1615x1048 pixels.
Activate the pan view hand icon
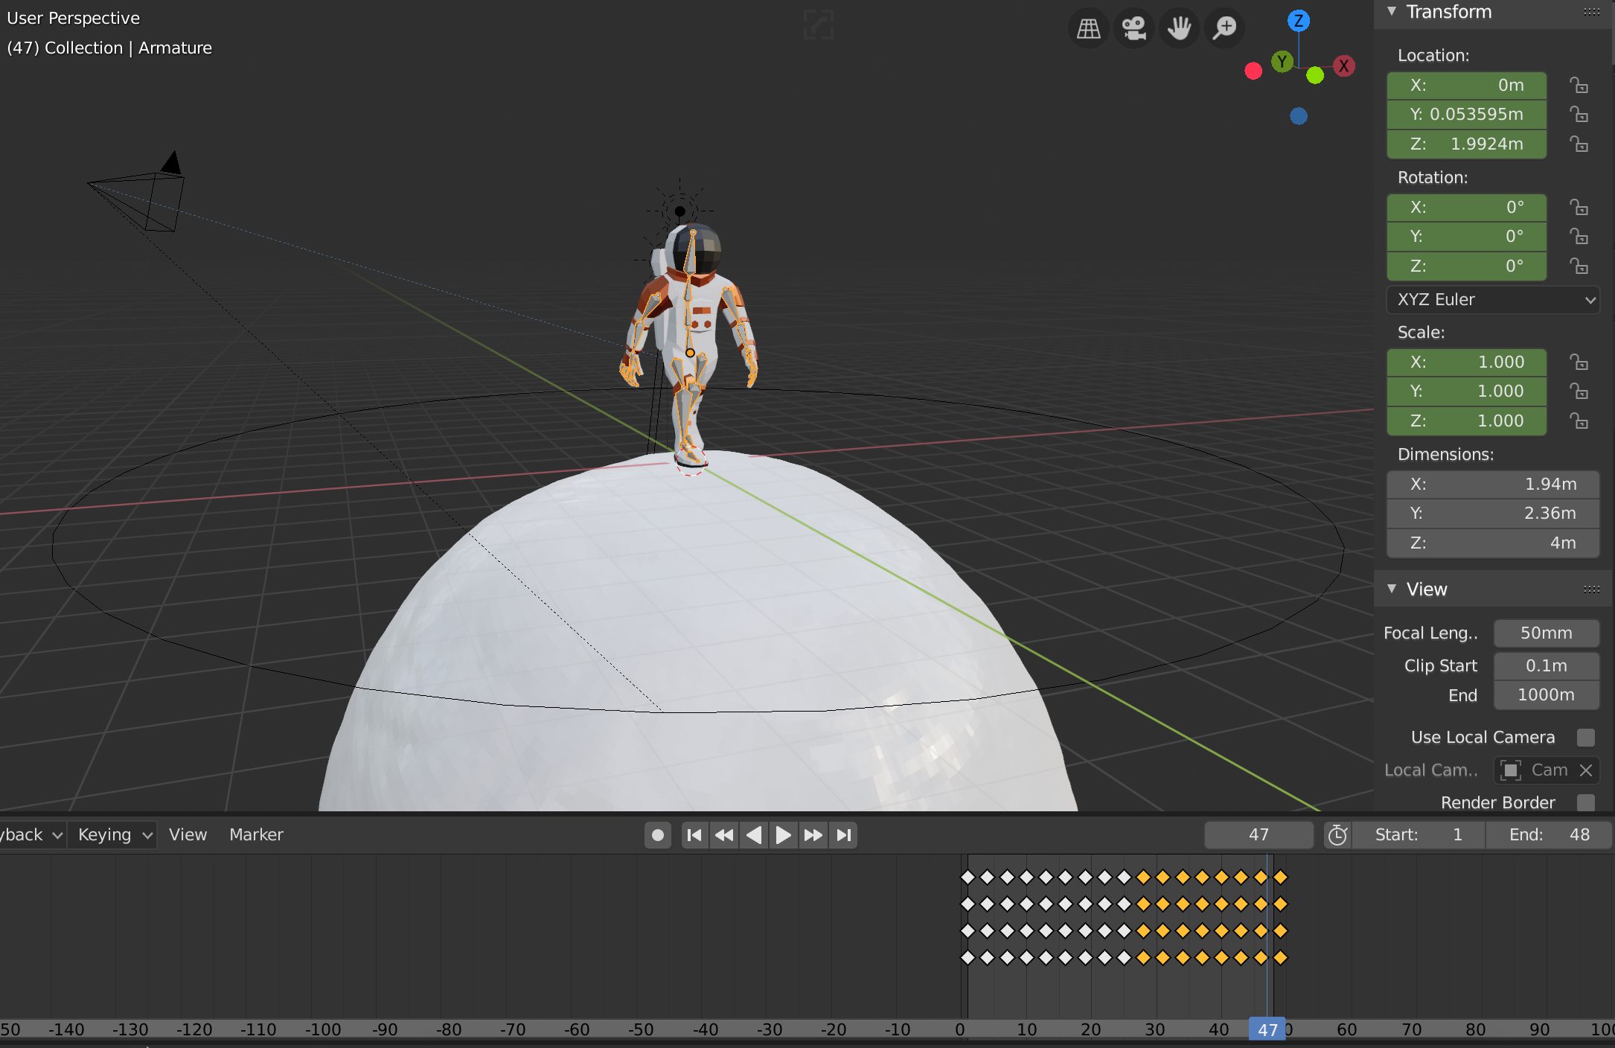click(x=1180, y=28)
